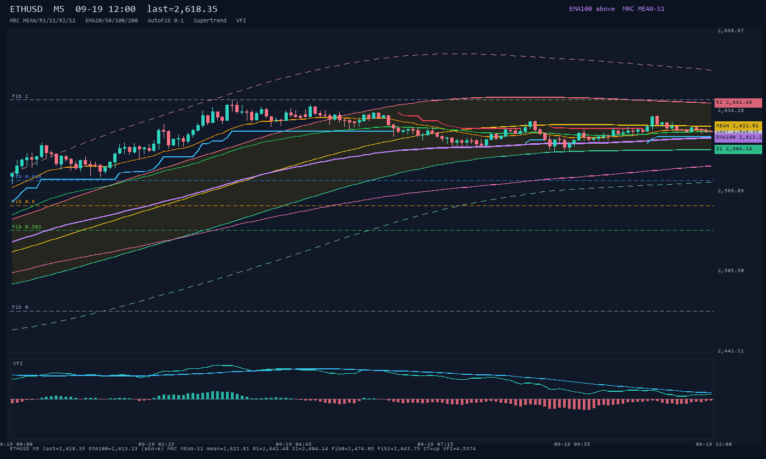Click the Fib 0.382 level label
Viewport: 766px width, 459px height.
click(27, 227)
